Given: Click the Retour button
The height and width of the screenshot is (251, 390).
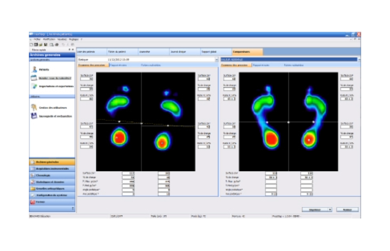Looking at the screenshot, I should point(347,209).
